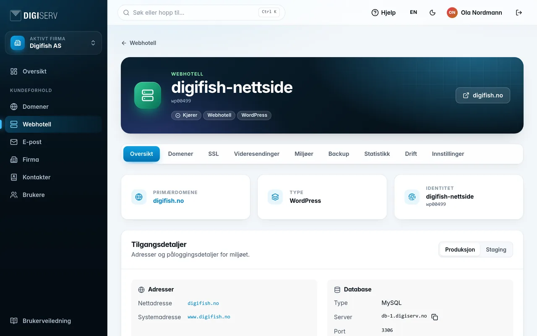Select Webhotell in the sidebar
Viewport: 537px width, 336px height.
[53, 124]
